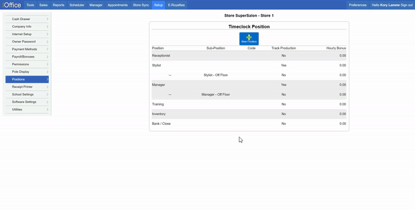Screen dimensions: 415x210
Task: Select the Manager - Off Floor sub-position
Action: (x=216, y=95)
